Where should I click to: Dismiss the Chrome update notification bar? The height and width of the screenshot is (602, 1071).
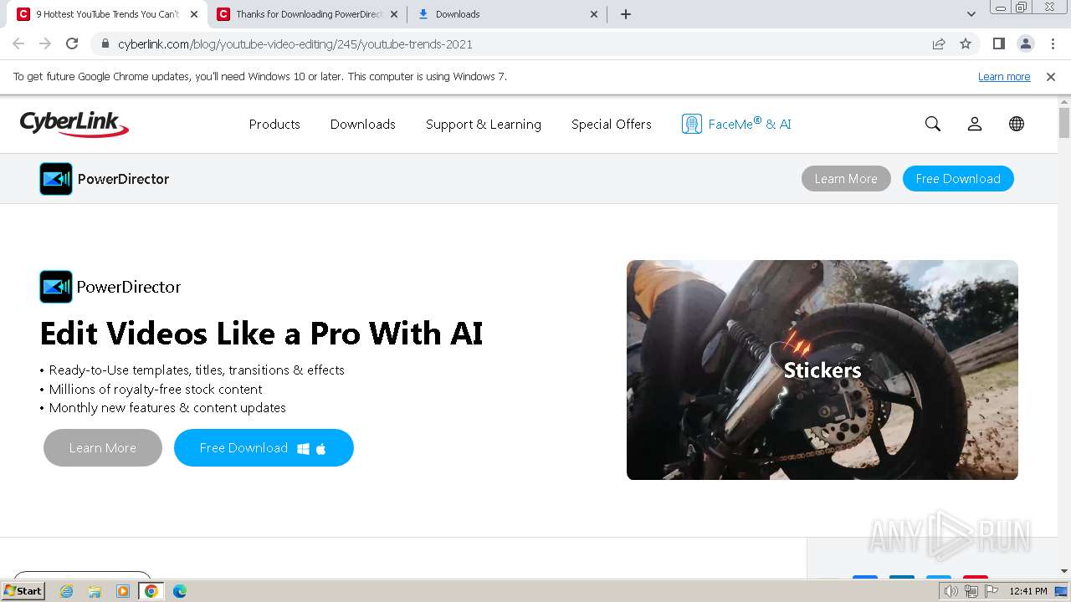tap(1051, 76)
